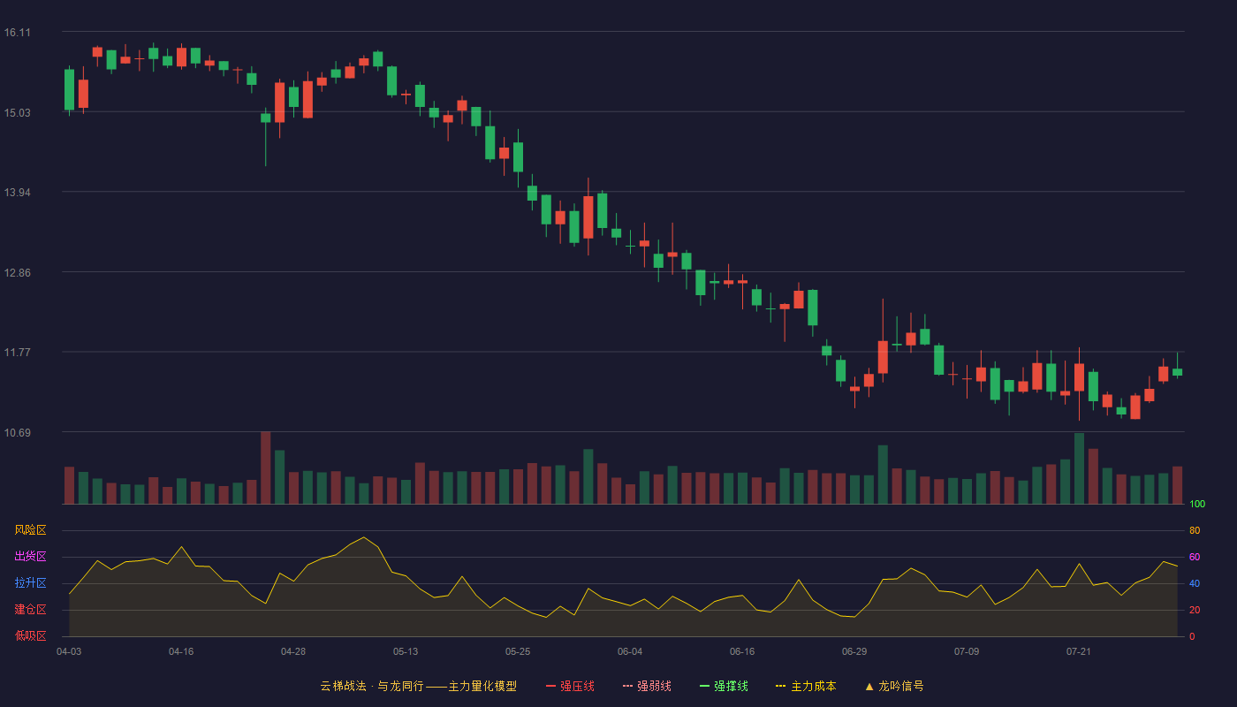Click the 04-16 date label
Image resolution: width=1237 pixels, height=707 pixels.
[181, 651]
